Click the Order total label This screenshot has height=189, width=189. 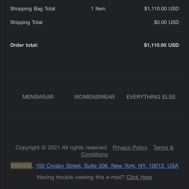coord(24,45)
